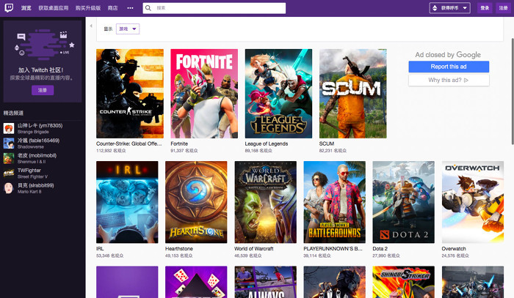Viewport: 514px width, 298px height.
Task: Click Mario Kart 8 subtitle
Action: [x=29, y=192]
